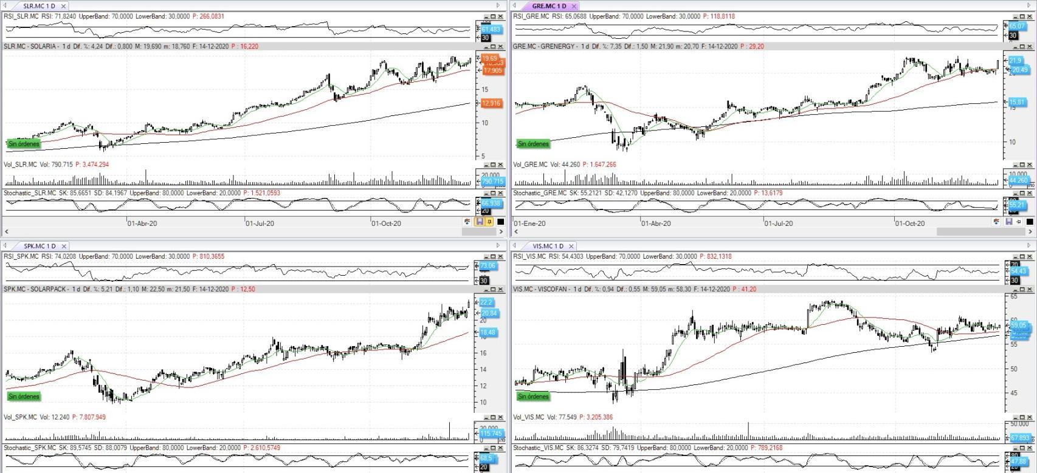The image size is (1037, 473).
Task: Click right arrow of SLR.MC horizontal scrollbar
Action: (501, 232)
